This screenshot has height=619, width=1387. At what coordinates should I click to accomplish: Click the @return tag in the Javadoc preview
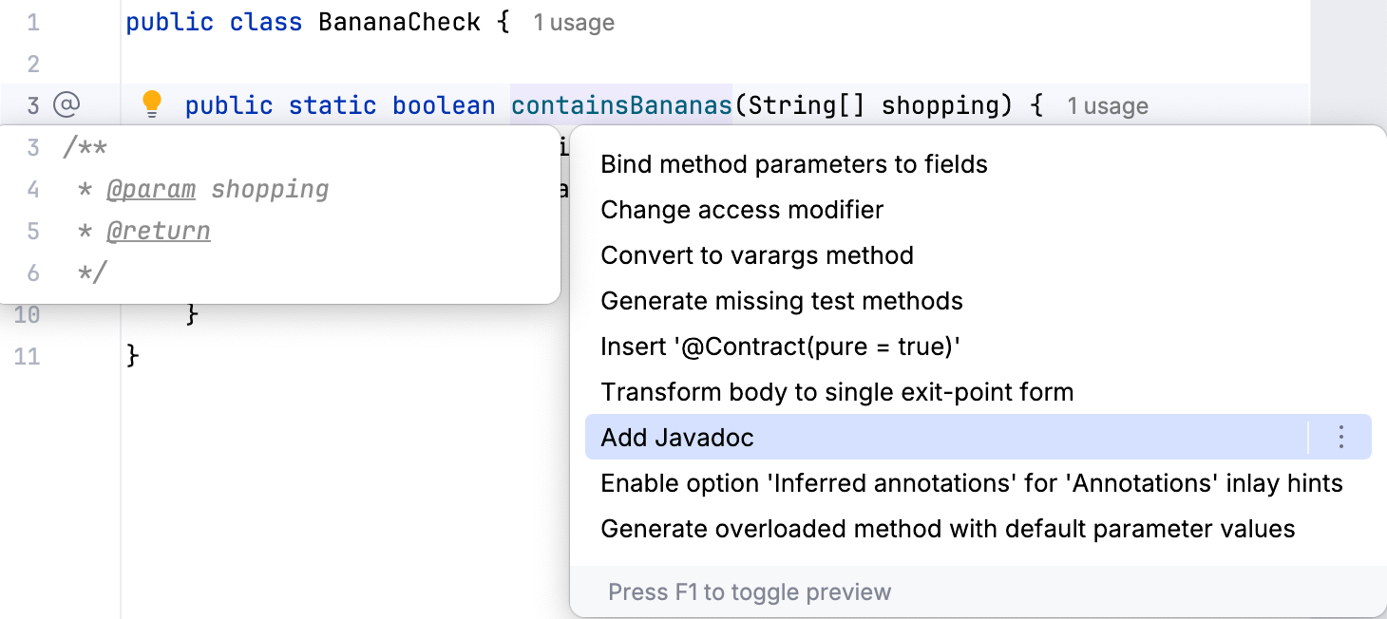point(159,231)
